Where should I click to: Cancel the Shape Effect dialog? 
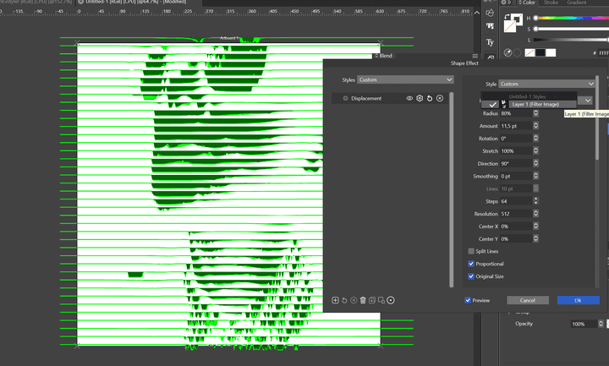528,300
